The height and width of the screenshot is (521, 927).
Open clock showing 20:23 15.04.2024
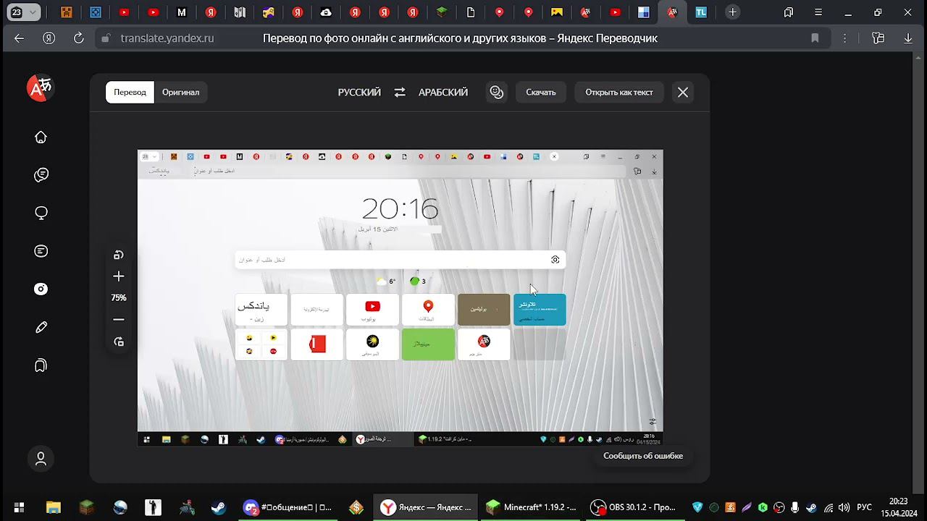[898, 507]
